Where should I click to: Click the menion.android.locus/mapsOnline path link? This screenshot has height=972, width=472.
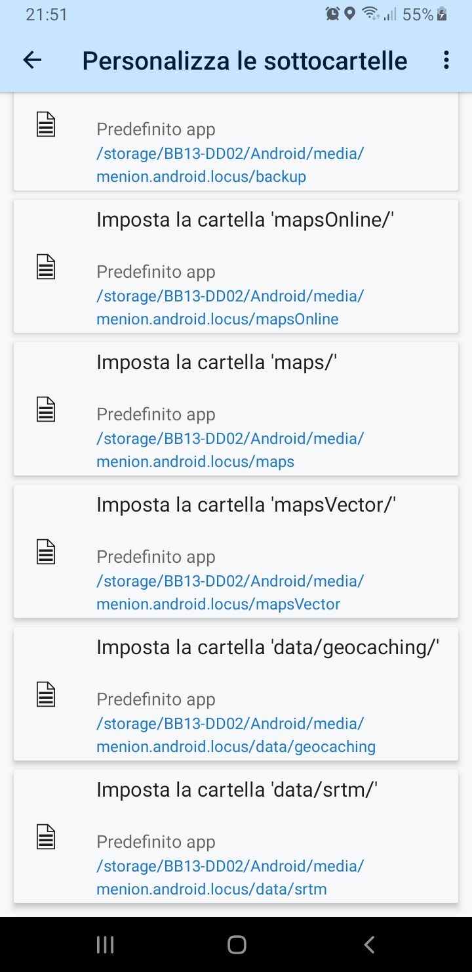click(x=218, y=319)
